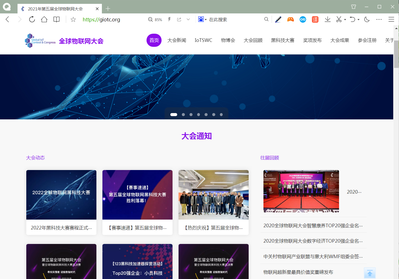Click the lightning speed mode icon
This screenshot has height=279, width=399.
tap(170, 19)
